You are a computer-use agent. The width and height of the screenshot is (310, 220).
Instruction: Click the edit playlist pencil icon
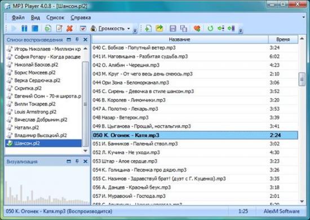[59, 29]
